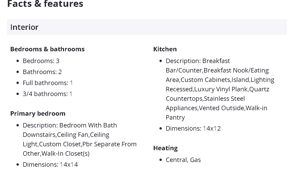Click the Kitchen subheading
Viewport: 298px width, 173px height.
165,49
